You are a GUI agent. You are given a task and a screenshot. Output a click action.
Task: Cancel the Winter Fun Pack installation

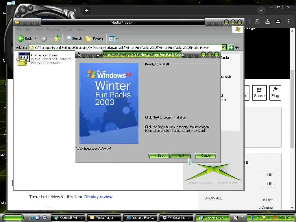(206, 156)
